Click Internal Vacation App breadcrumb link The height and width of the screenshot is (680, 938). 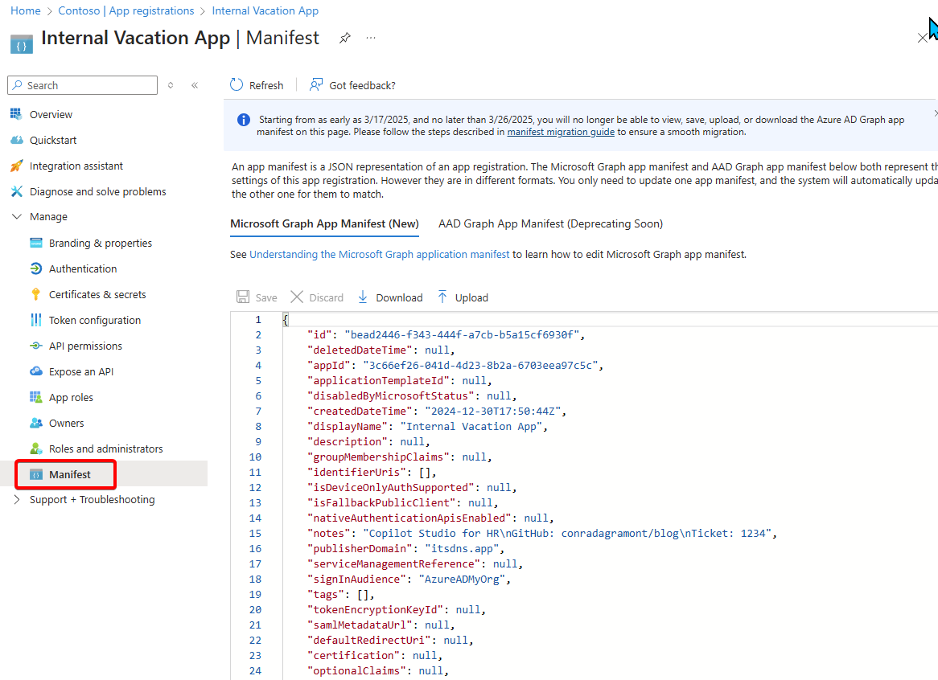coord(265,10)
